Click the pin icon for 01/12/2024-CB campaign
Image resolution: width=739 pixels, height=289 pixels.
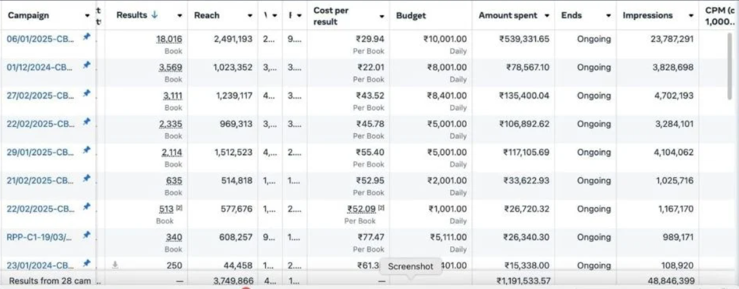(x=86, y=65)
